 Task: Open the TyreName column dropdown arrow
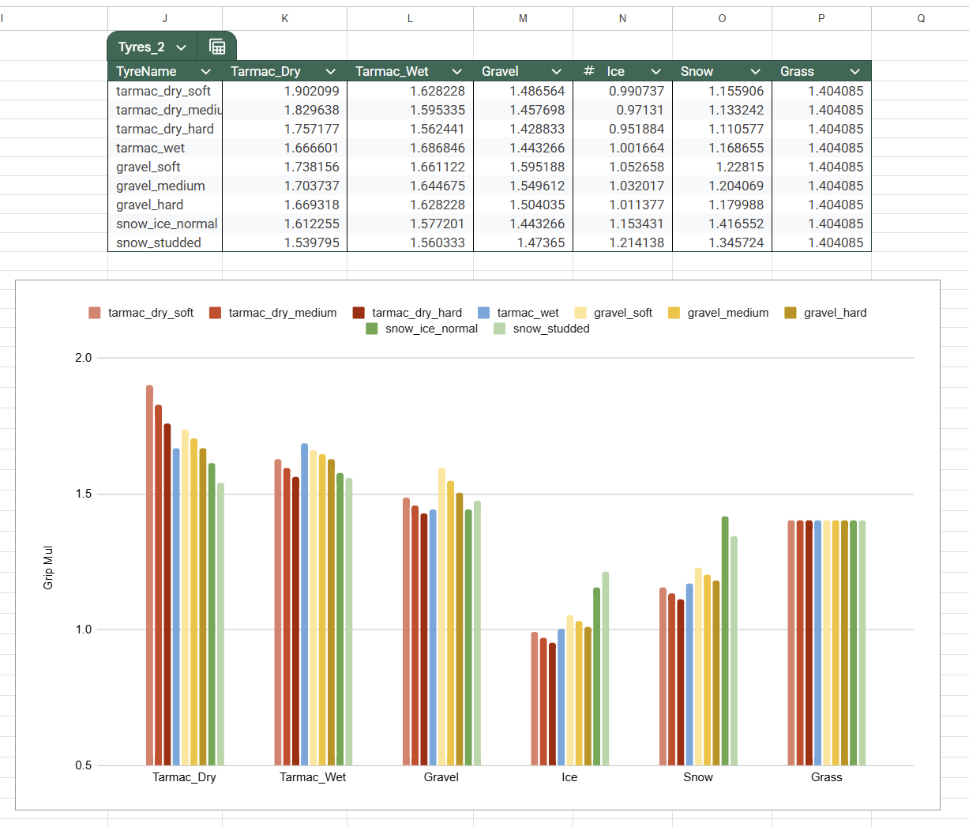[206, 72]
